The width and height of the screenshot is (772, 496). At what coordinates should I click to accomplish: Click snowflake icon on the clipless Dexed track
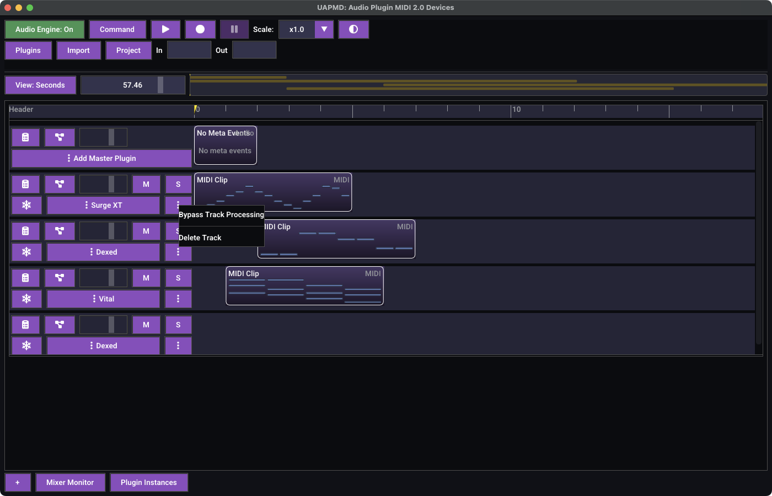(26, 346)
